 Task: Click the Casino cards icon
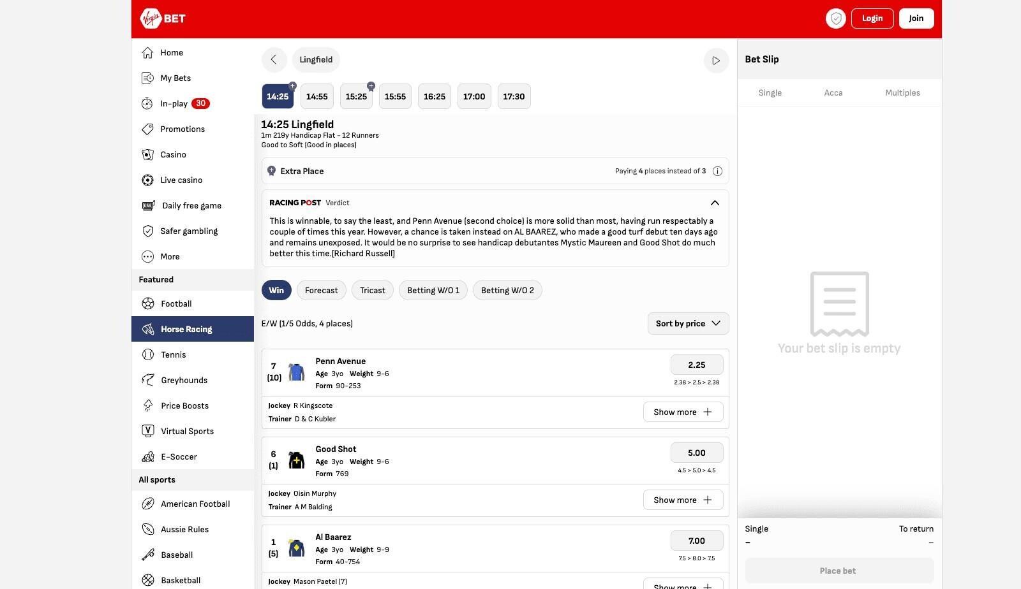147,154
